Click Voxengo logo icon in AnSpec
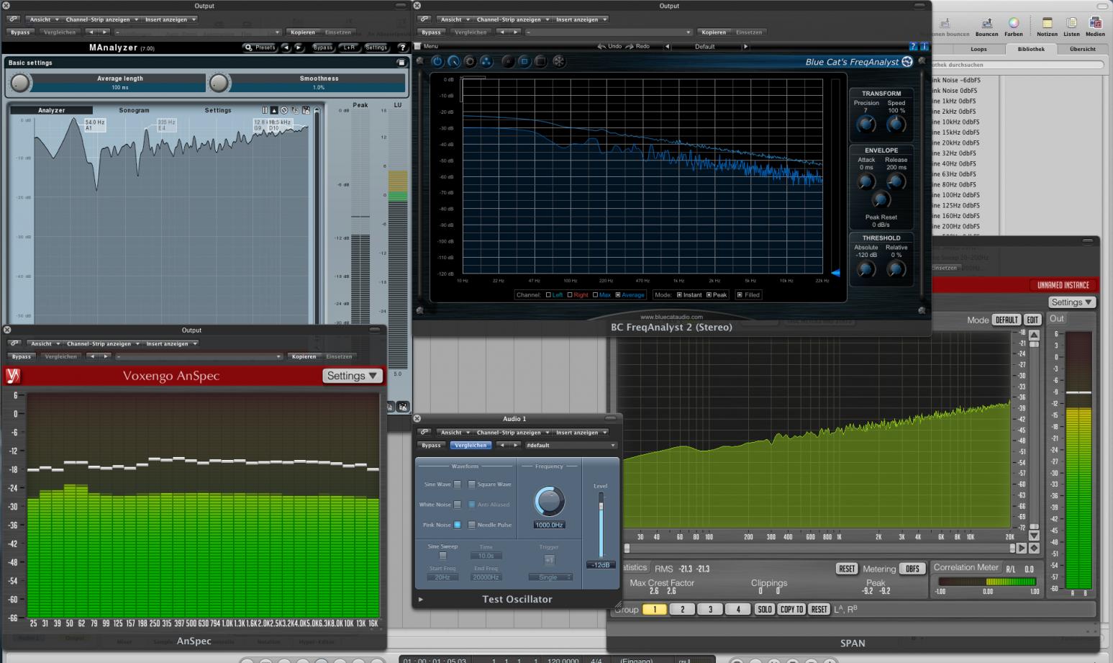This screenshot has height=663, width=1113. pyautogui.click(x=12, y=376)
